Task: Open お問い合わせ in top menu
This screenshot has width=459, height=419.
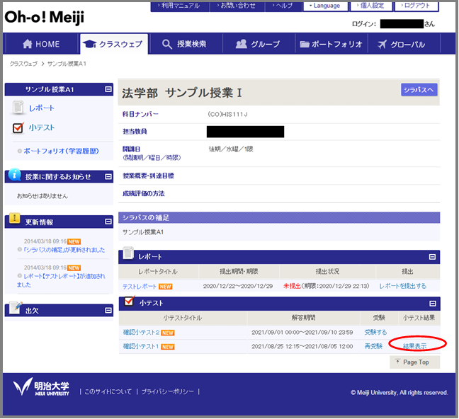Action: 237,6
